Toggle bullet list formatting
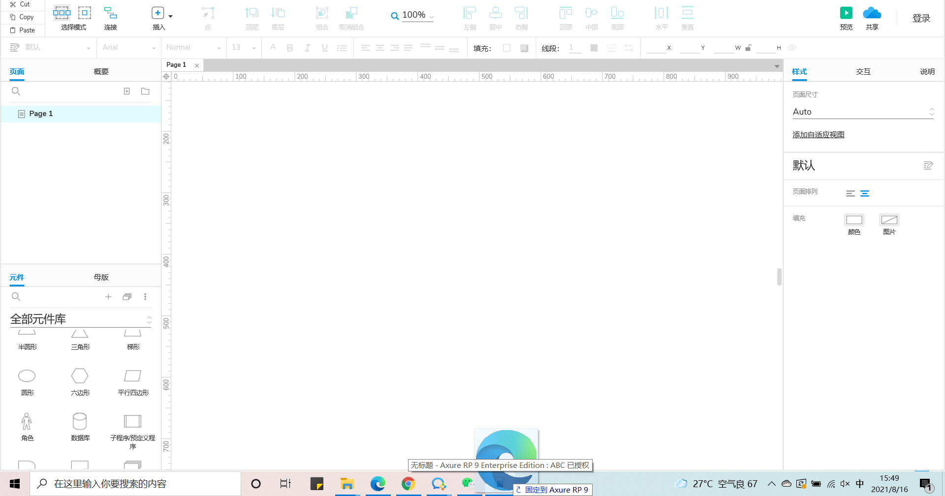 [342, 48]
